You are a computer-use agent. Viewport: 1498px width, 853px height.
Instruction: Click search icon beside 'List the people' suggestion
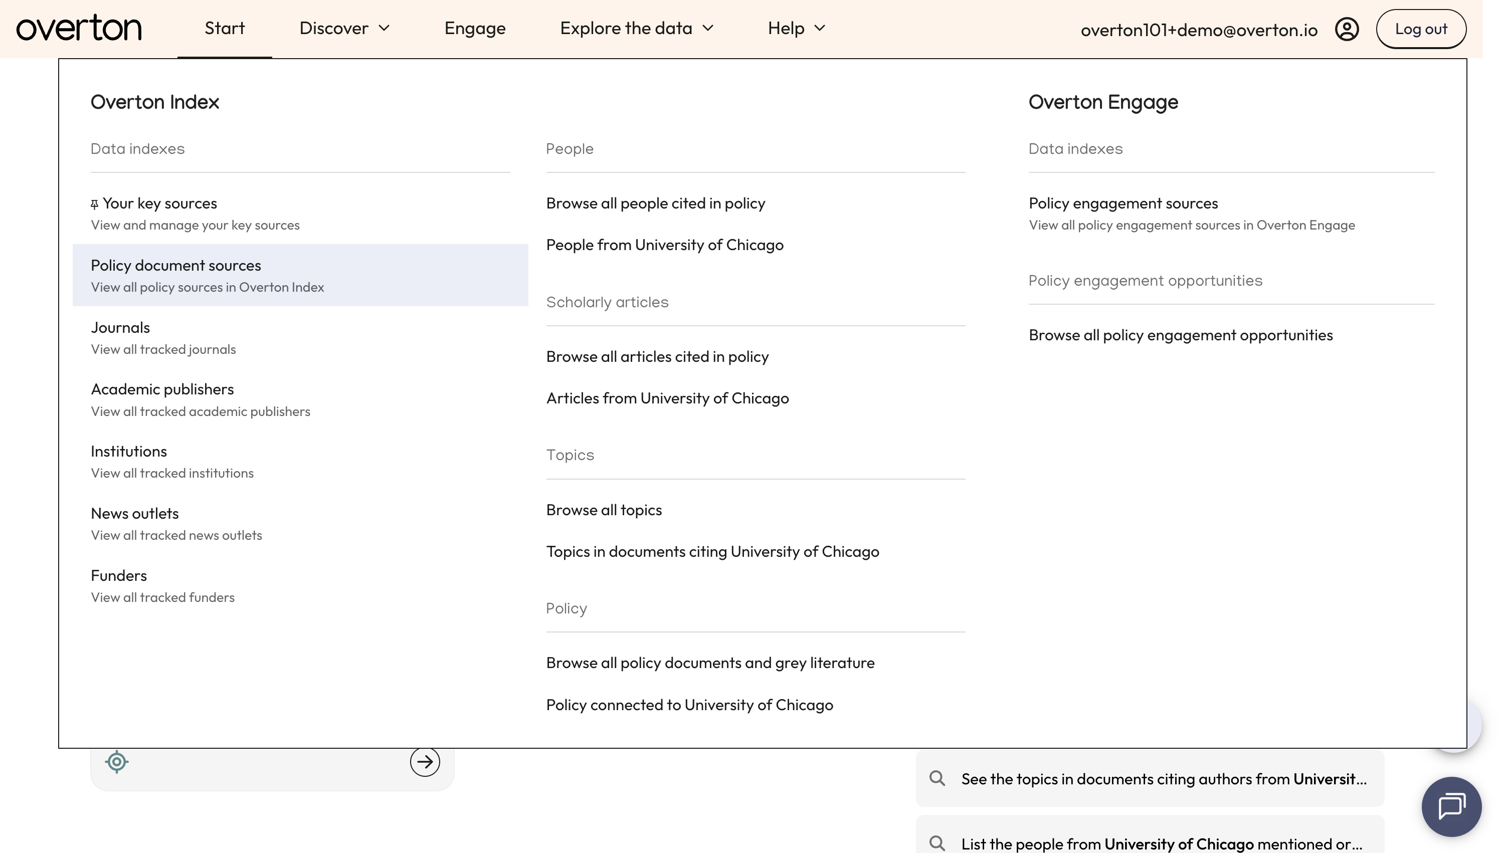[x=938, y=843]
